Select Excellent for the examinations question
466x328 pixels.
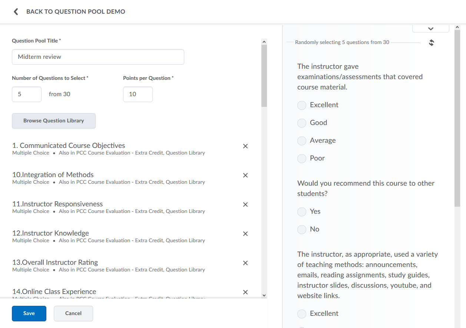click(x=302, y=105)
